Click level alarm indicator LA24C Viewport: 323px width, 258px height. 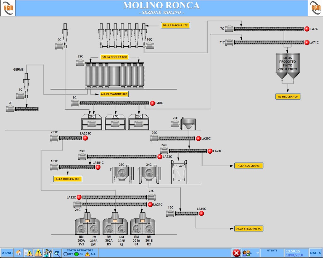(210, 151)
